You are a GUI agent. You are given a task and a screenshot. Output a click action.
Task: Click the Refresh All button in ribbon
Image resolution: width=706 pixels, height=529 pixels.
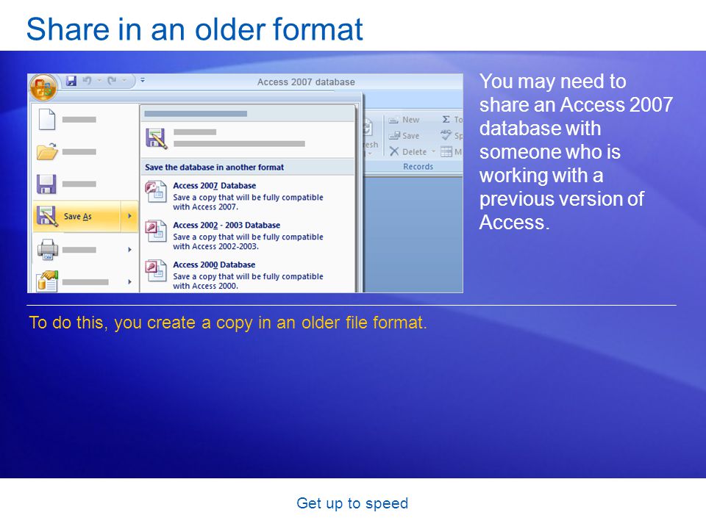tap(370, 136)
